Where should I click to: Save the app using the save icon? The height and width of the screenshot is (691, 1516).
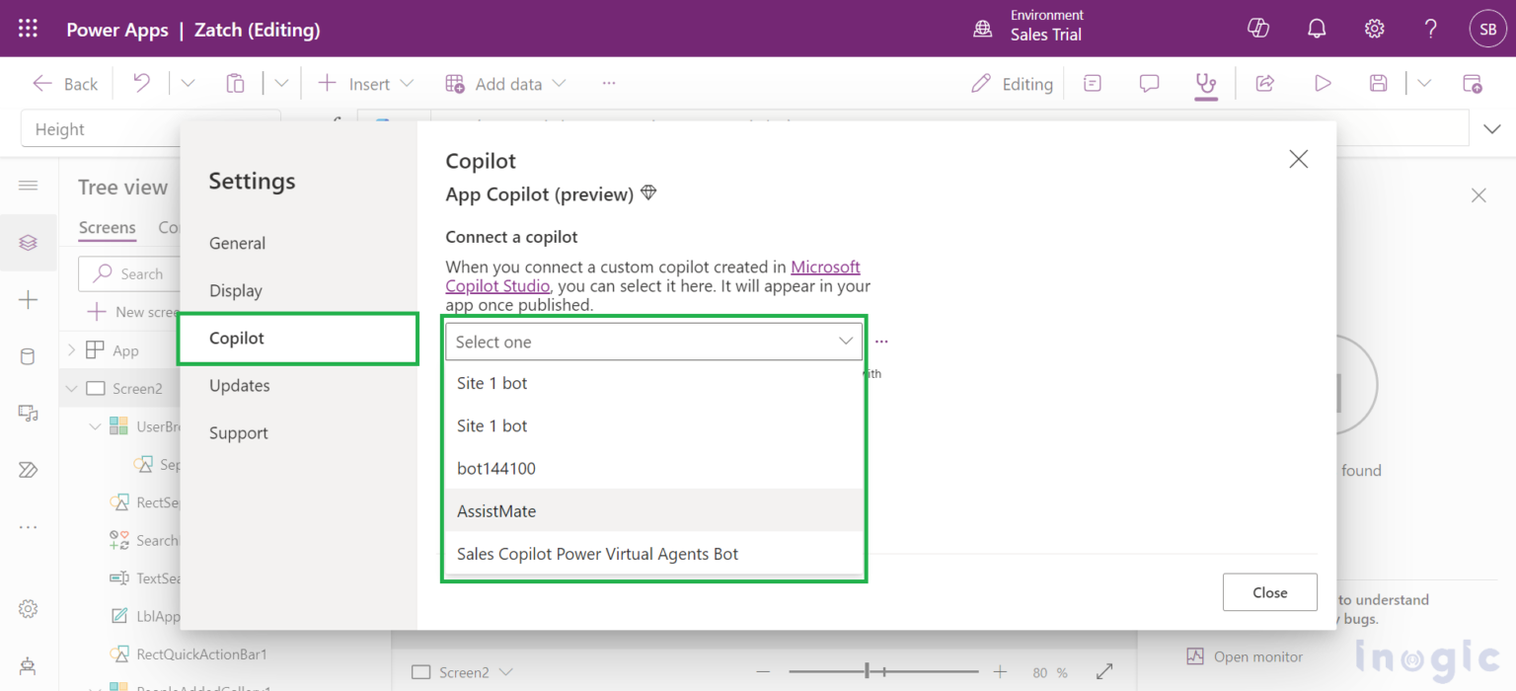1378,83
